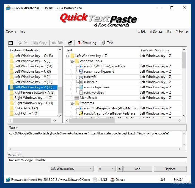Click the notepad icon for runx:notepad.exe
The image size is (195, 188).
[81, 87]
